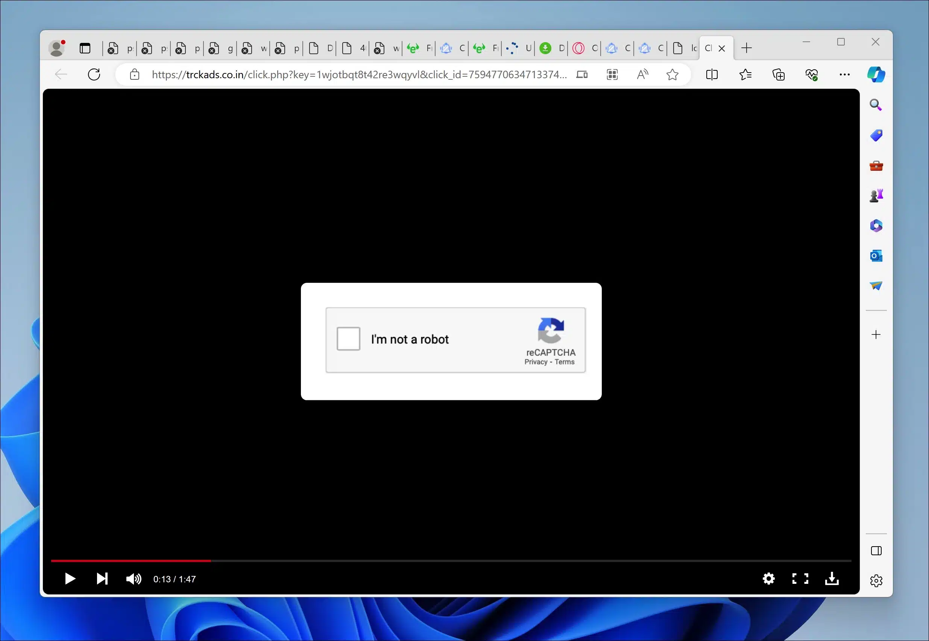Open sidebar Drop paper plane icon

[876, 286]
